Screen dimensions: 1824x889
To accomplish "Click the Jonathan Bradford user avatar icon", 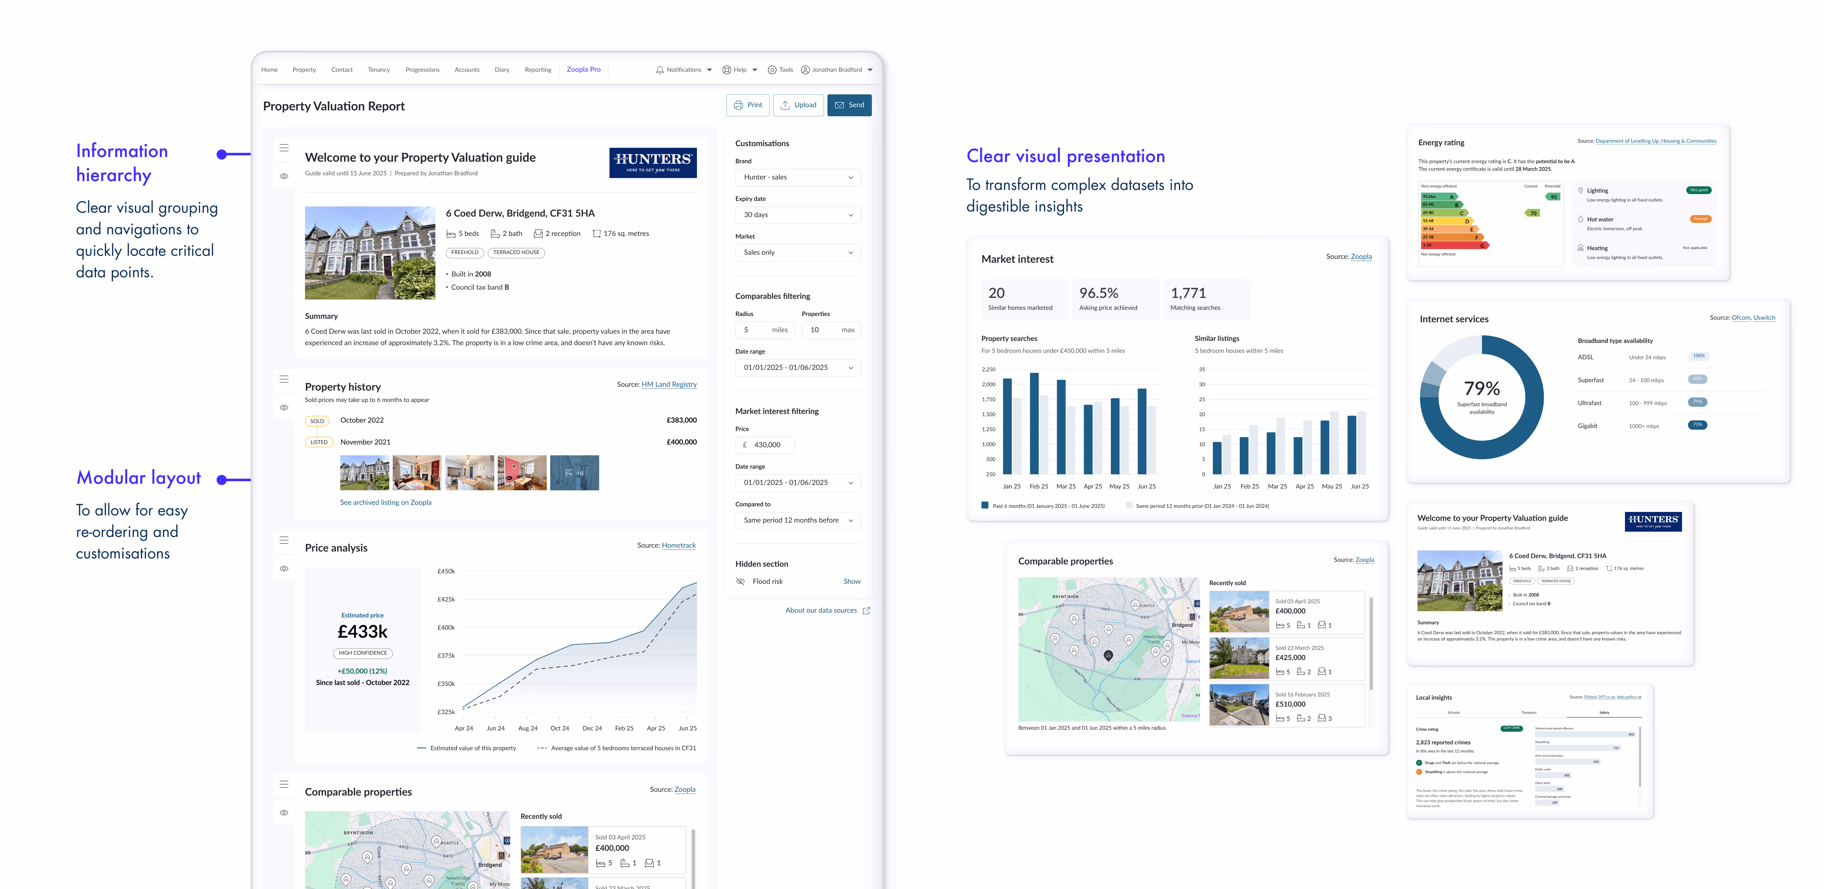I will 805,70.
